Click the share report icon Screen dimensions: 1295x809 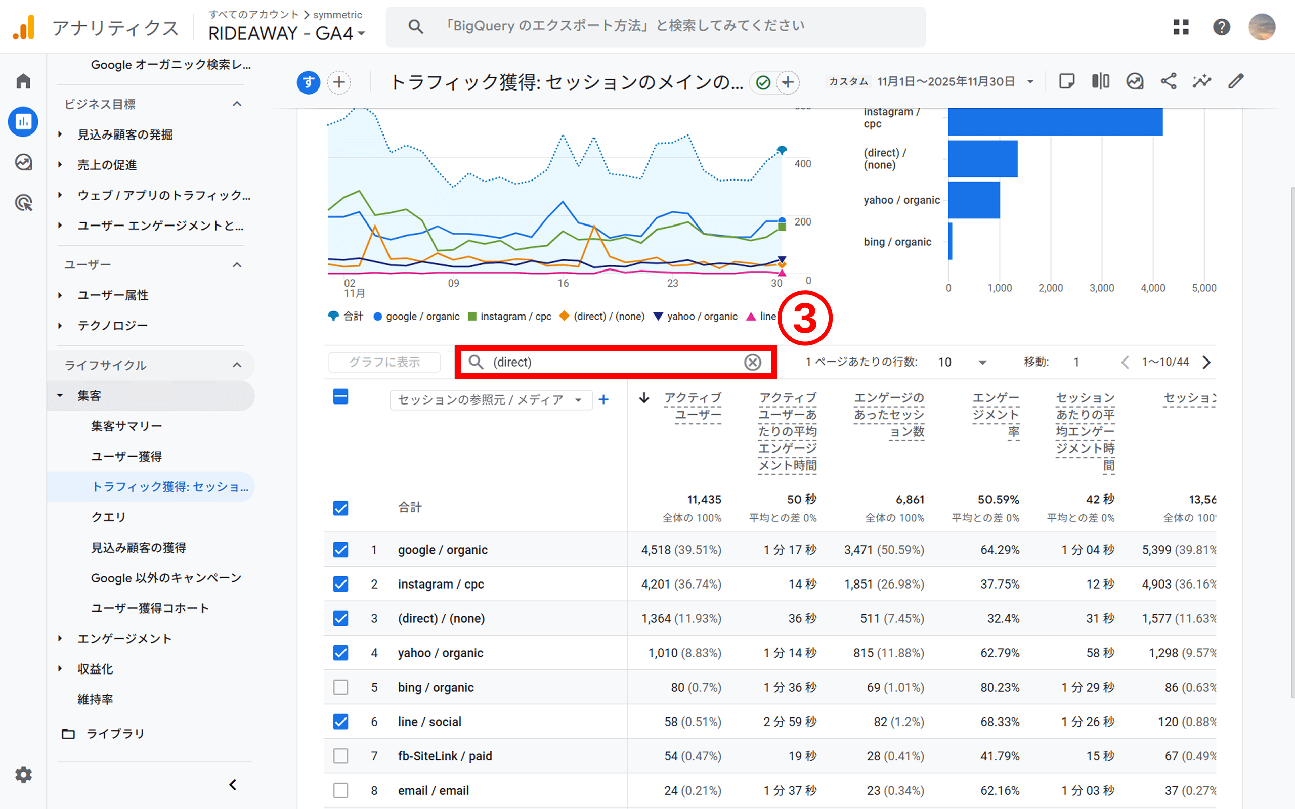[1168, 81]
